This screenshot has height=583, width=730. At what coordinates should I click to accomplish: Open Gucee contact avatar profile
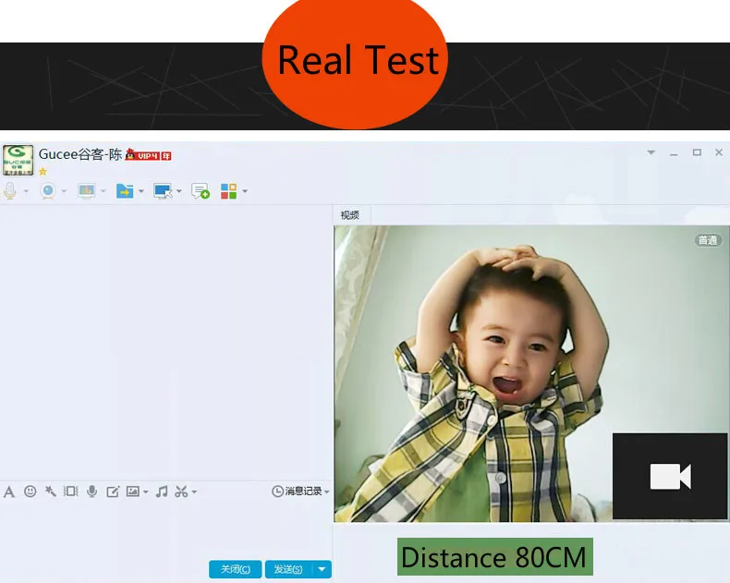(18, 160)
